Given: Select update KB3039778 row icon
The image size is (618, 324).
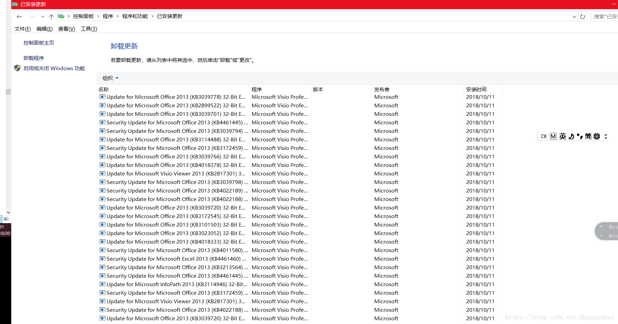Looking at the screenshot, I should tap(102, 97).
